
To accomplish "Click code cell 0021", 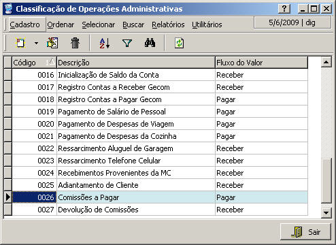I will point(34,136).
